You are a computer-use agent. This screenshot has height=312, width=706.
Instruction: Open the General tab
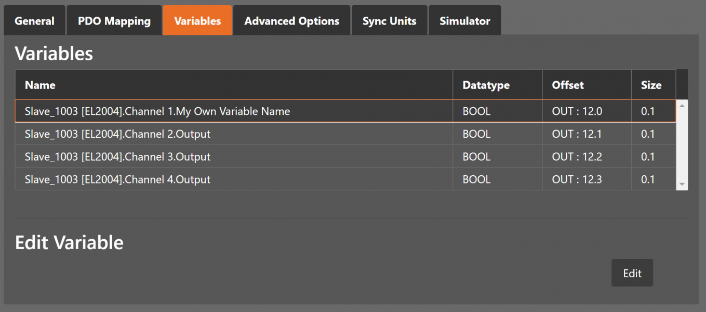34,21
